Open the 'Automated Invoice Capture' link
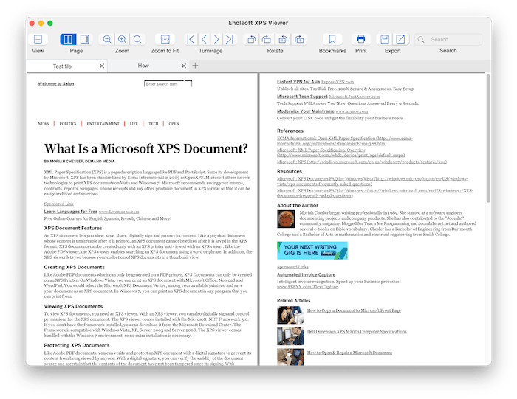The height and width of the screenshot is (399, 517). coord(306,274)
